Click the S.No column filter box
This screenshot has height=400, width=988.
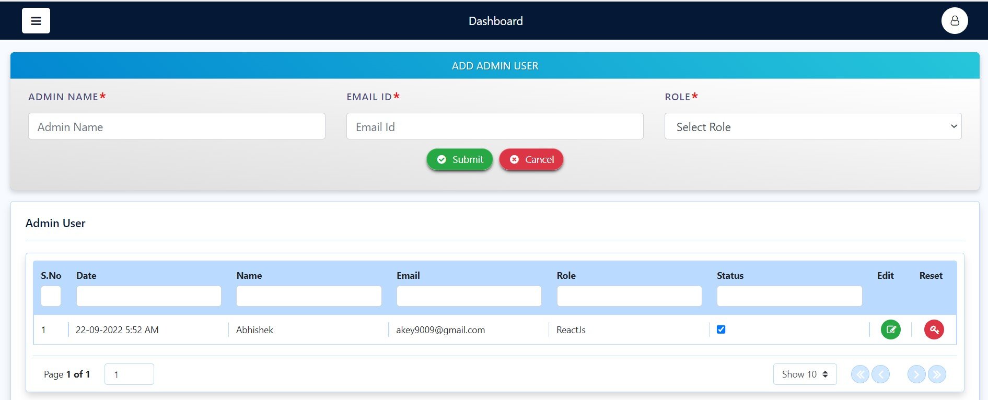[x=51, y=296]
